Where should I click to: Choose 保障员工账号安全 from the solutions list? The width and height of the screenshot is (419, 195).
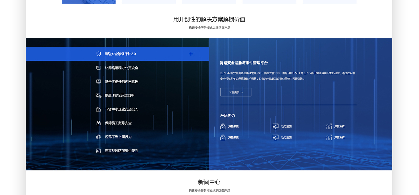[x=118, y=123]
